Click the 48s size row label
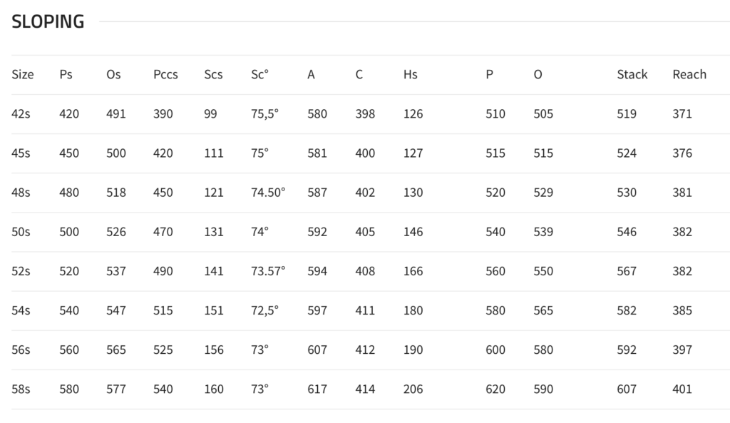Screen dimensions: 730x423 tap(21, 193)
